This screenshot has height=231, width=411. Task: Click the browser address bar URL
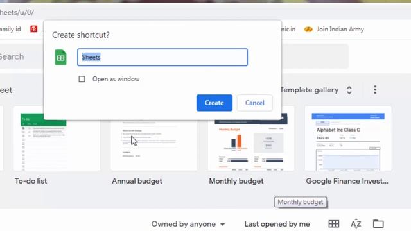click(17, 12)
